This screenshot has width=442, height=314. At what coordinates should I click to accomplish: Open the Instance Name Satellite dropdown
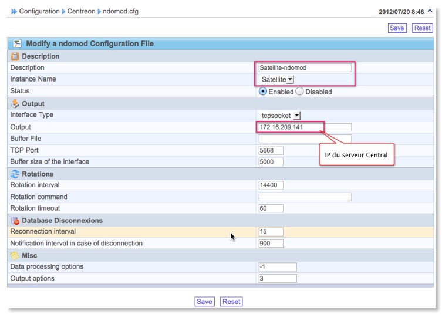point(278,79)
